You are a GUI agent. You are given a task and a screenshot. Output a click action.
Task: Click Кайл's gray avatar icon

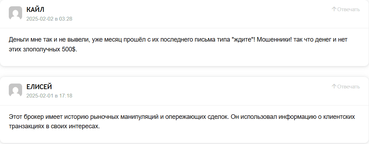15,14
